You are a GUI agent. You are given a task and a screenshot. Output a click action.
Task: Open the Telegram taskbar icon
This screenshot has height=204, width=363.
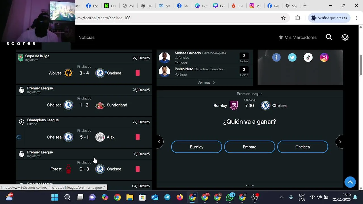point(167,197)
